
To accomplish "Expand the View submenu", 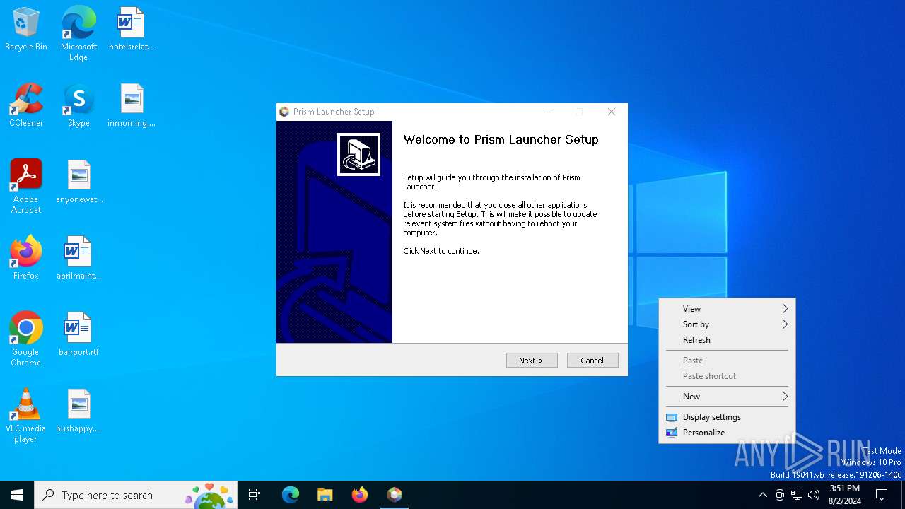I will click(x=726, y=309).
